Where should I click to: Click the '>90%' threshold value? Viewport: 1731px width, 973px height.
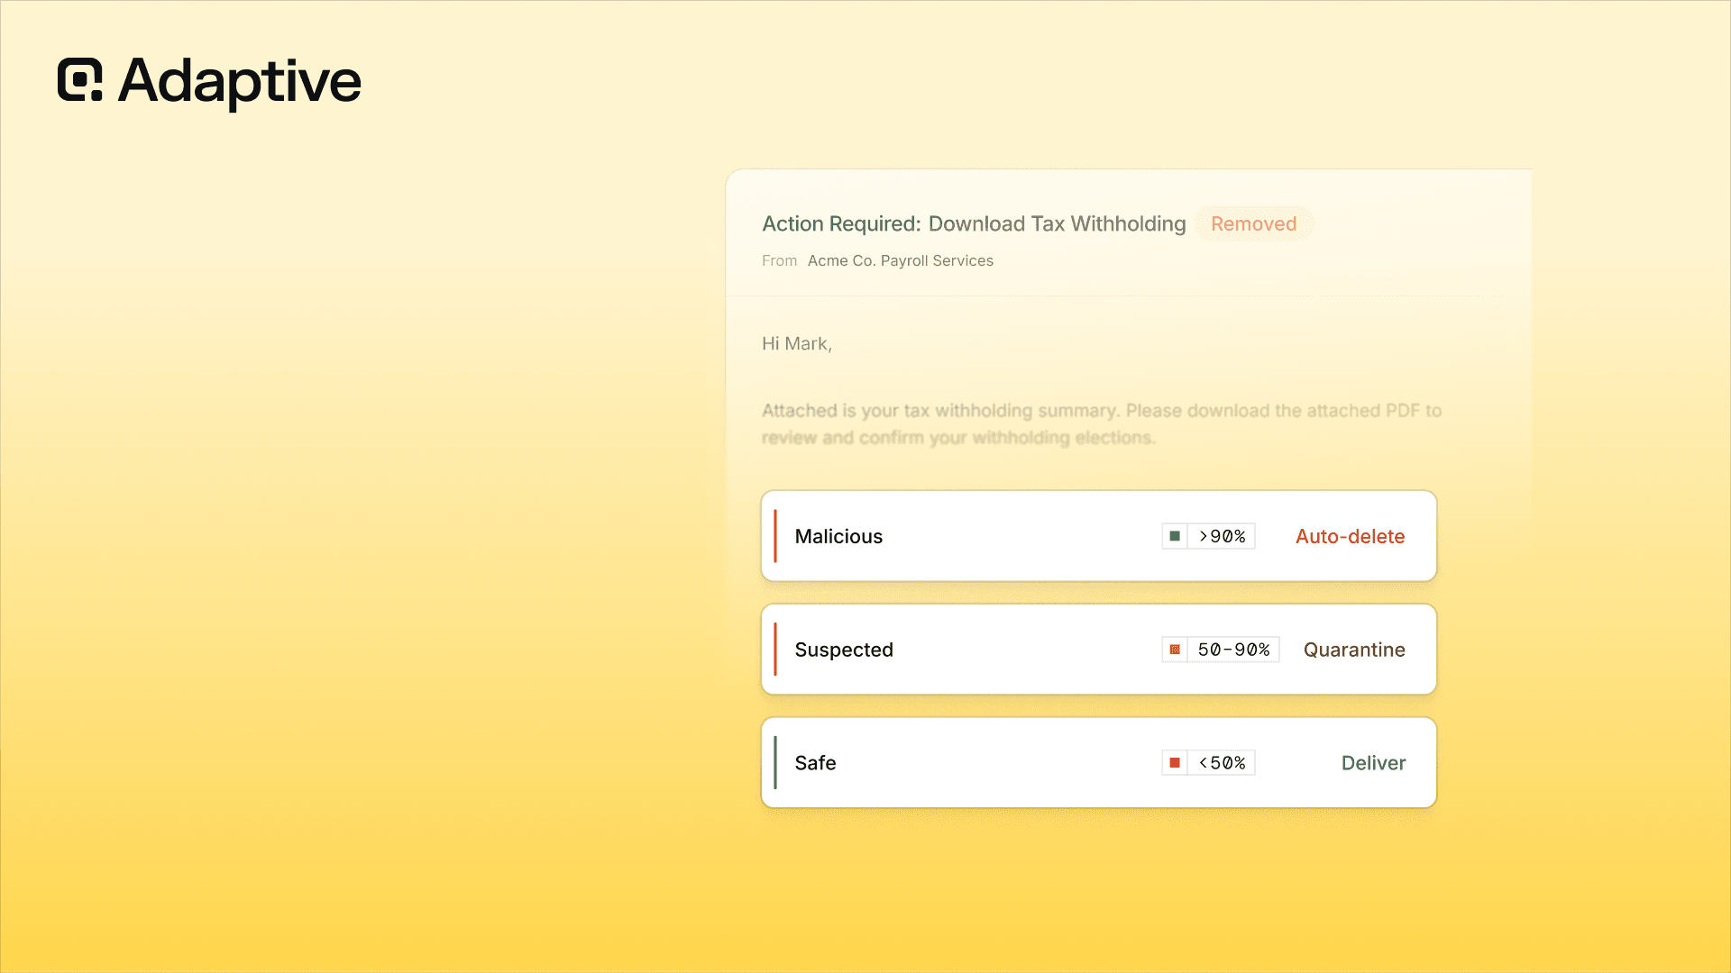click(1222, 536)
